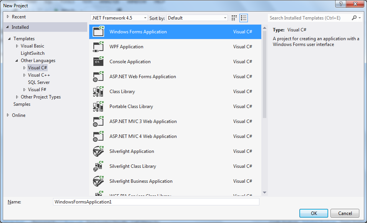Select the Silverlight Application template icon
The height and width of the screenshot is (223, 367).
[x=98, y=151]
